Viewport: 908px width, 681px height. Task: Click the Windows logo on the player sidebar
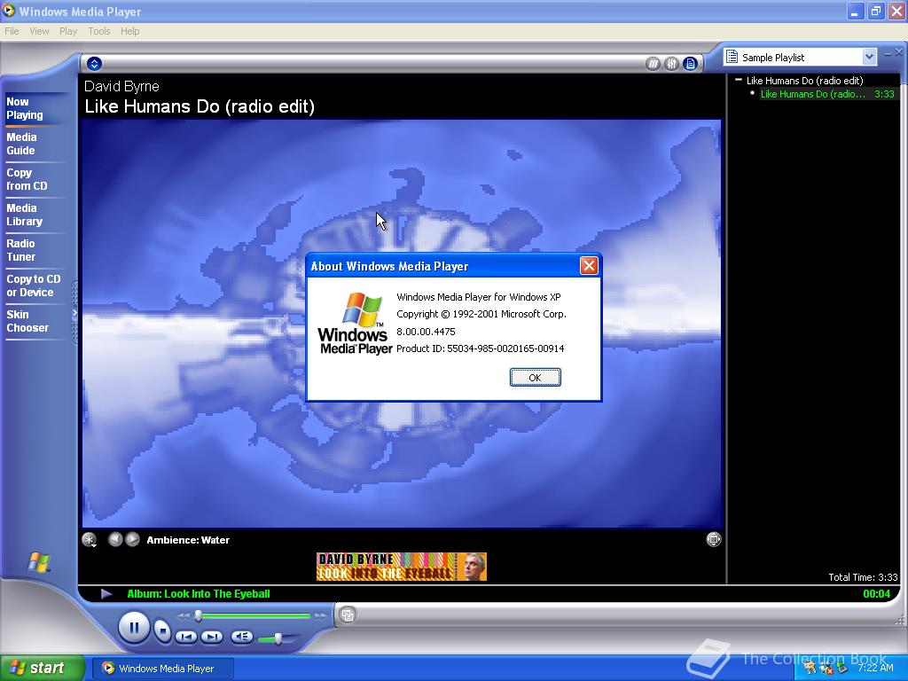39,561
